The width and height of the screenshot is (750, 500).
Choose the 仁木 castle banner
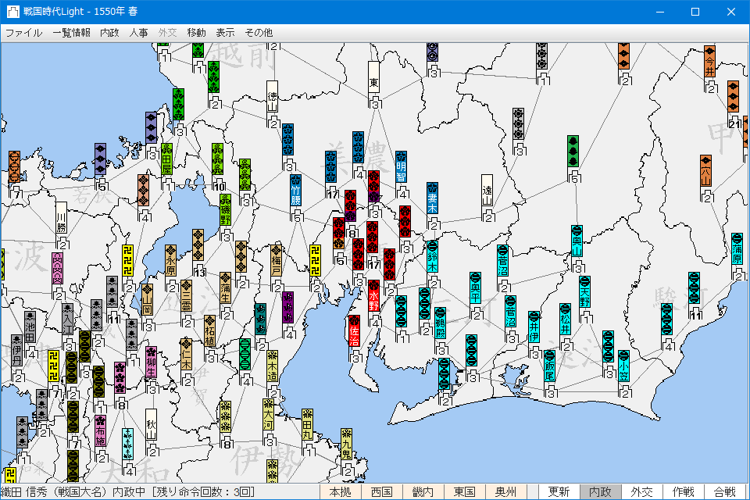pyautogui.click(x=187, y=355)
